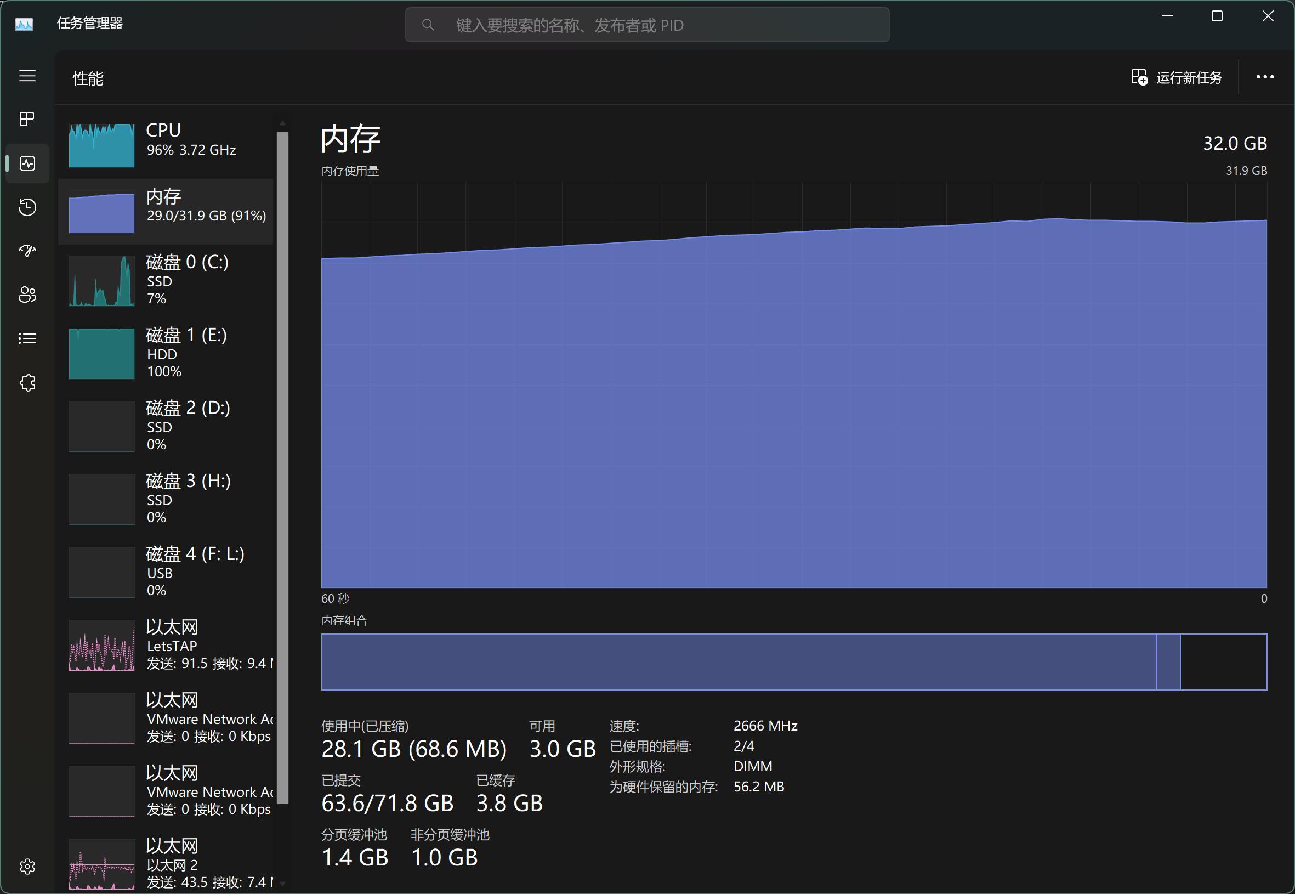
Task: Select the Performance page icon
Action: [x=27, y=163]
